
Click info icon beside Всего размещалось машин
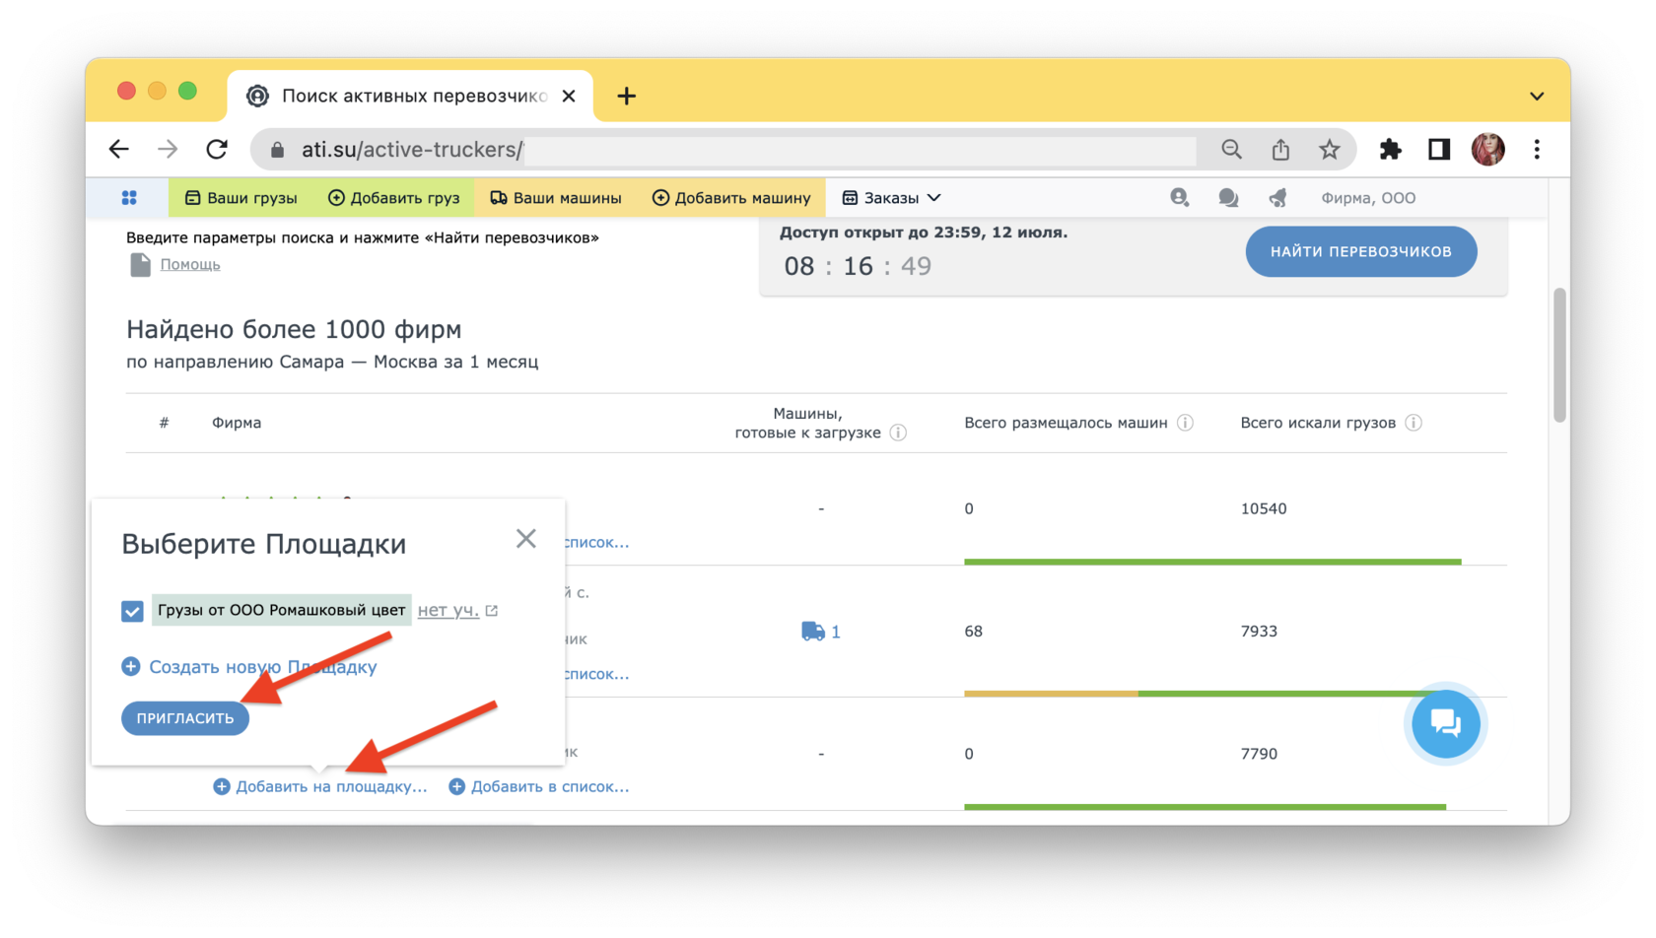(x=1185, y=423)
